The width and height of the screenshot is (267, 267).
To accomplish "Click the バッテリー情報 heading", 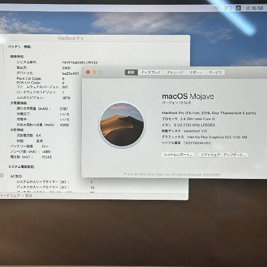I will click(x=20, y=46).
